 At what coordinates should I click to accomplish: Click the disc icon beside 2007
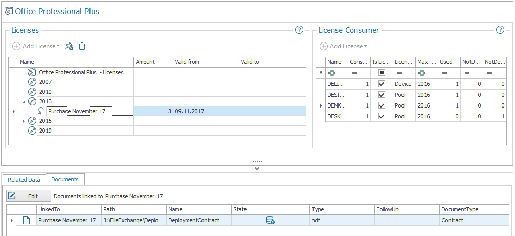[32, 82]
